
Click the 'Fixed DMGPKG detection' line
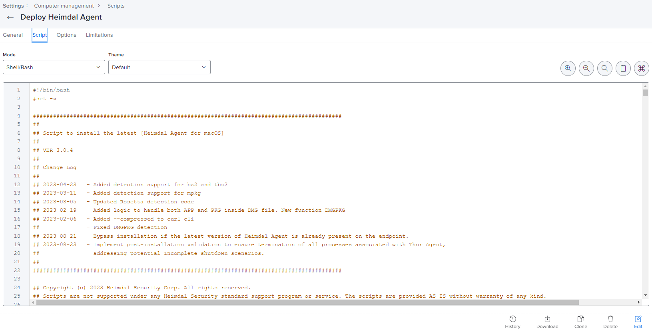click(x=100, y=227)
